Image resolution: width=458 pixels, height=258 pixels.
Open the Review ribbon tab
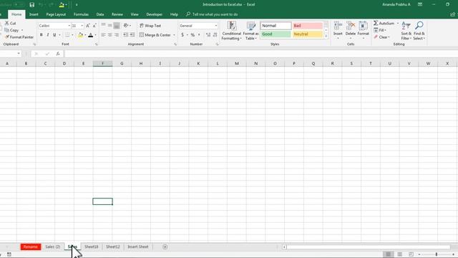tap(117, 14)
